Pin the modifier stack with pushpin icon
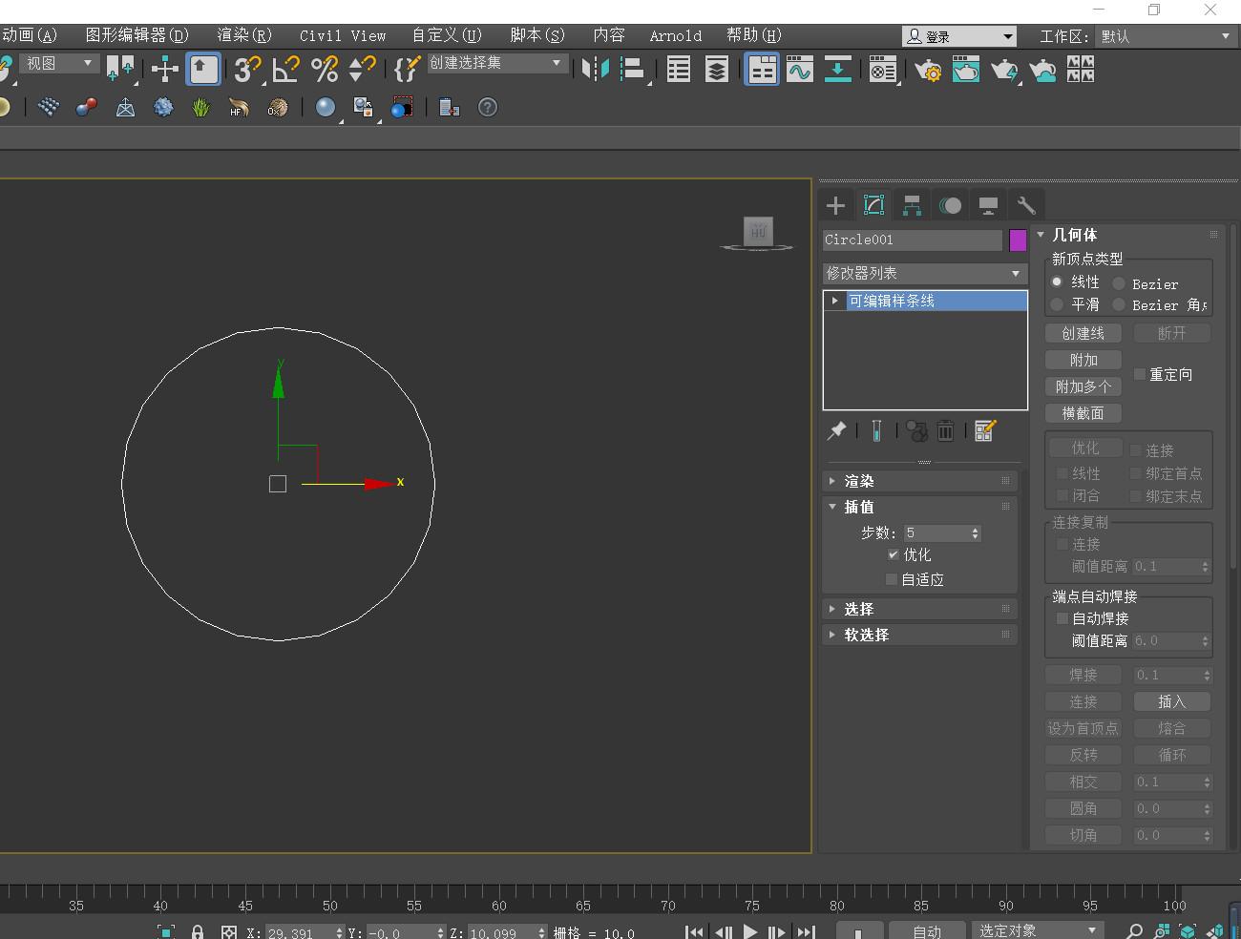 pyautogui.click(x=836, y=430)
